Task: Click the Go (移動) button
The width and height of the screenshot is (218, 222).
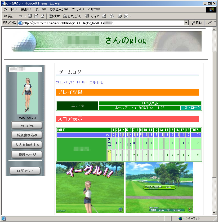Action: click(197, 23)
